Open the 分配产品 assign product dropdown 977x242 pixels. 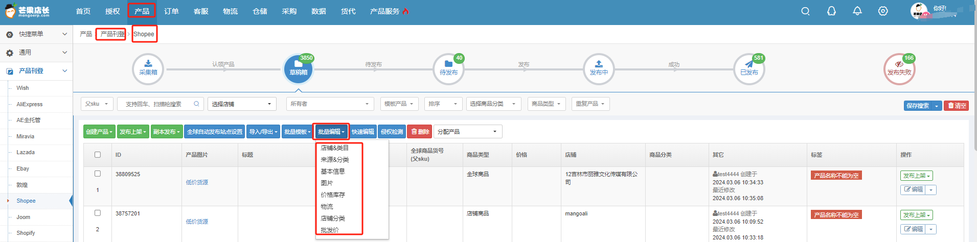468,132
